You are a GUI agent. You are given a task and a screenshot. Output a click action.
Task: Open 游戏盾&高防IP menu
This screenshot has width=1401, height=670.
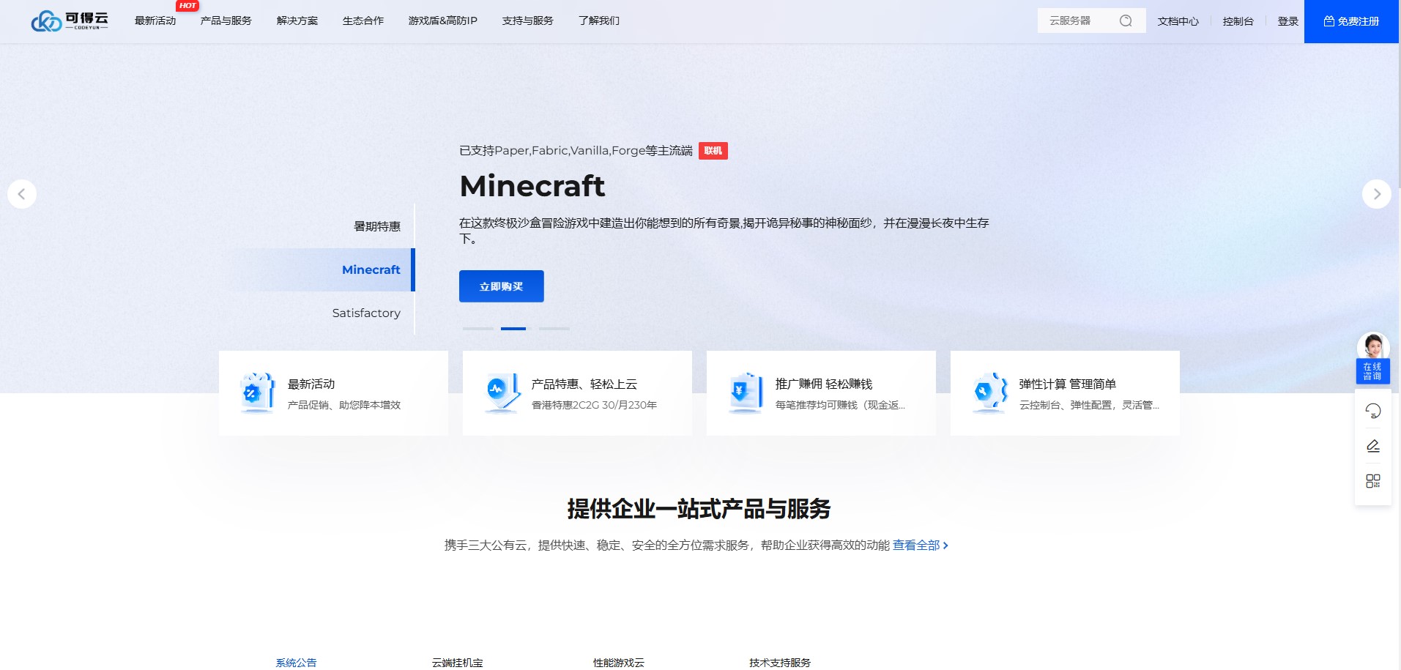coord(443,21)
